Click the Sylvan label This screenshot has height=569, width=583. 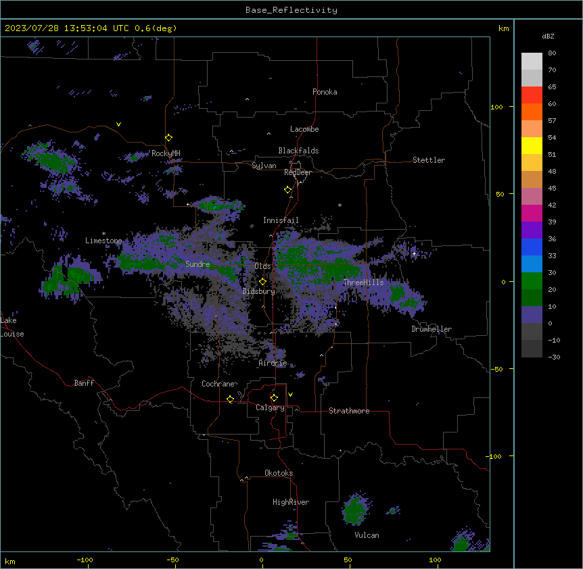[x=264, y=166]
